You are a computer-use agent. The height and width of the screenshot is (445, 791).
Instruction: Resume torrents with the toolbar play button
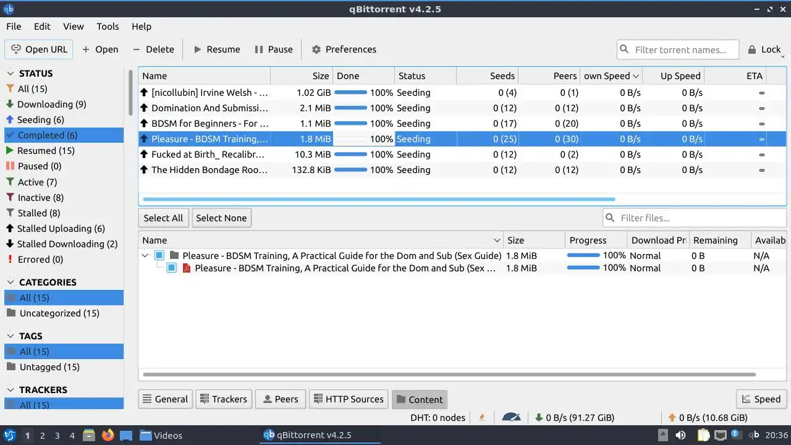pyautogui.click(x=216, y=49)
